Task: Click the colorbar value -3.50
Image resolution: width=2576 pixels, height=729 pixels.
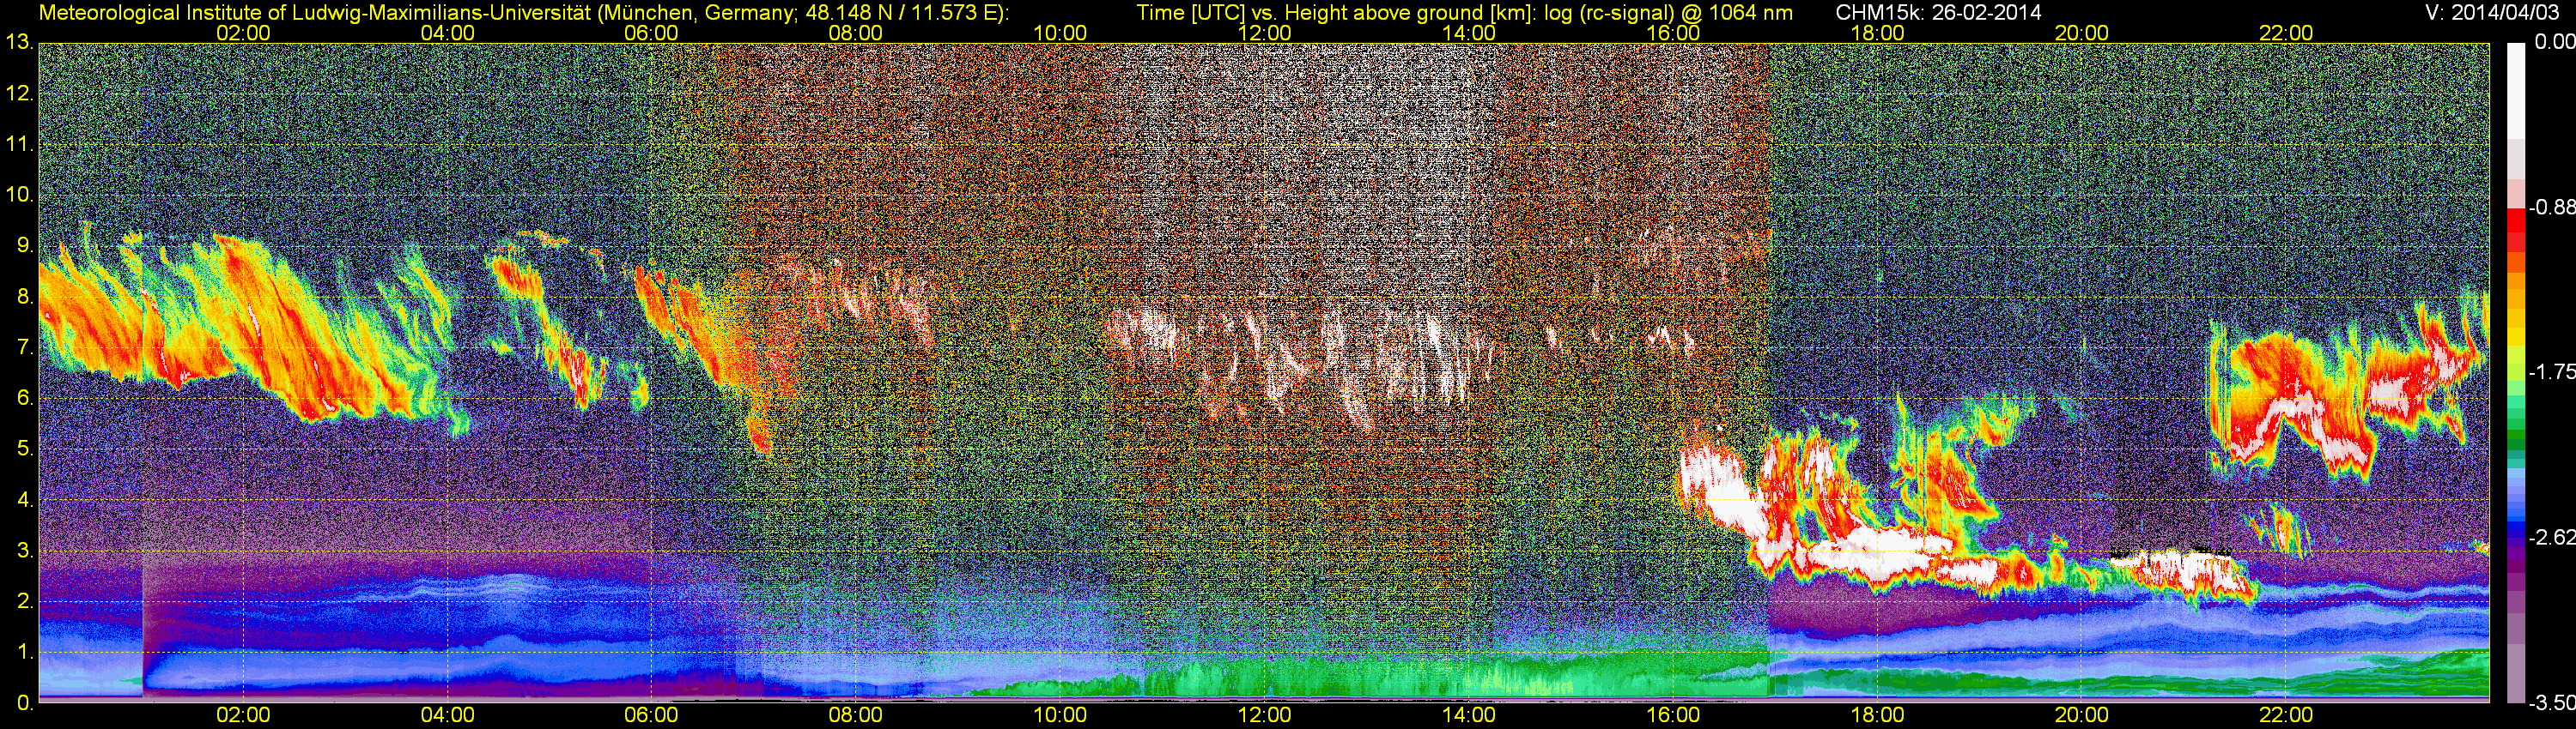Action: coord(2552,703)
